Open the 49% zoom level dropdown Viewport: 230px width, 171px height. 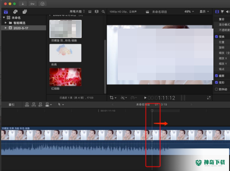(x=189, y=12)
